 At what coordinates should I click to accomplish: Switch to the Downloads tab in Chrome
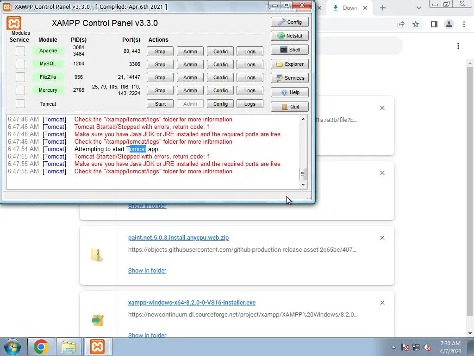(x=350, y=8)
